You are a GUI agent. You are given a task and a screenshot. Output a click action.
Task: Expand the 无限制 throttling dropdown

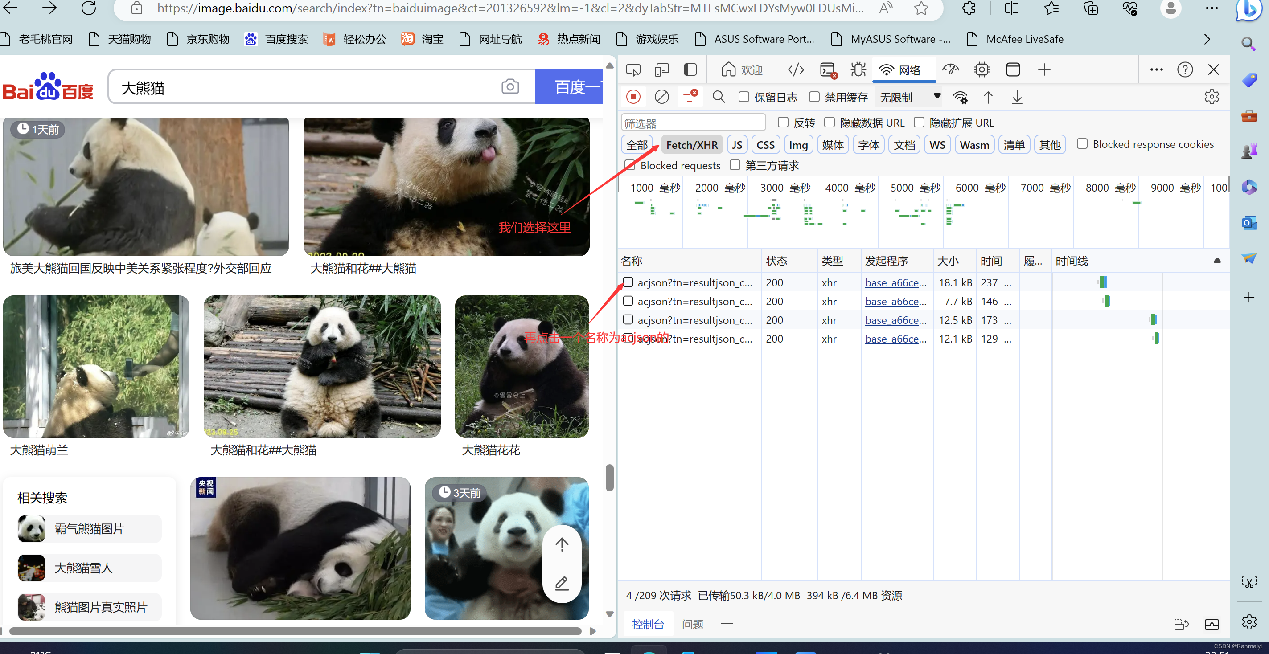coord(910,97)
